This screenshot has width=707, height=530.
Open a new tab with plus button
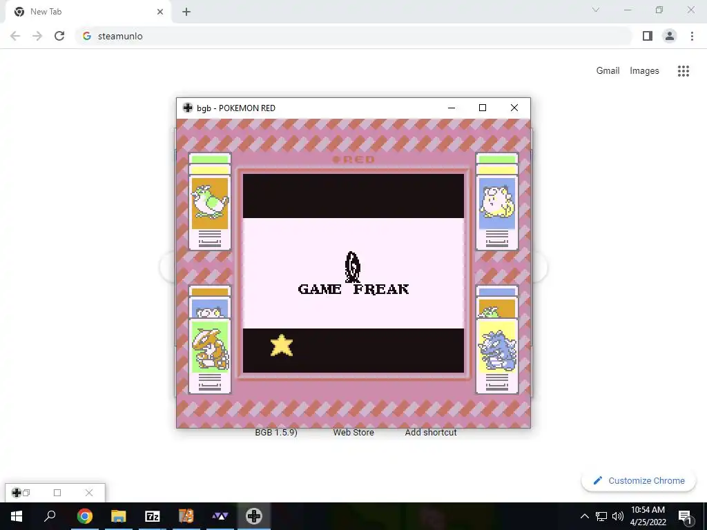186,12
